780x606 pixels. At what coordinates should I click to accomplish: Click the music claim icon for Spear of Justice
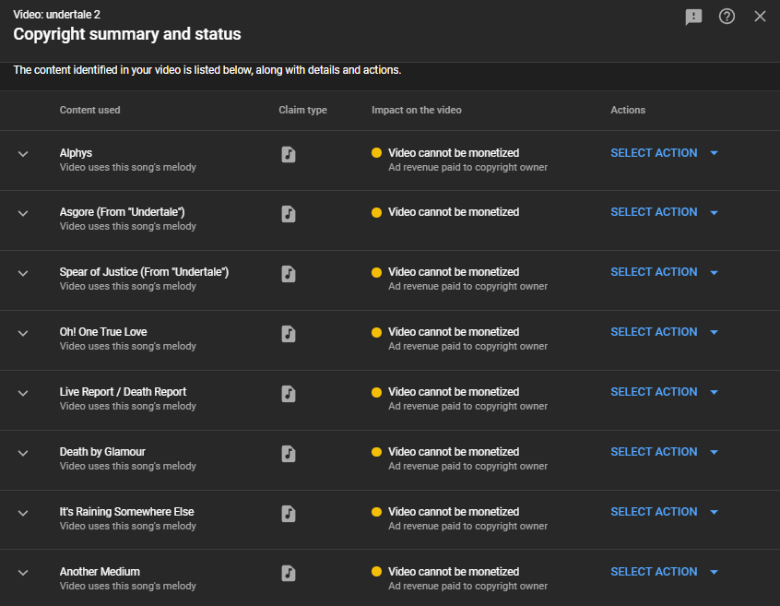pyautogui.click(x=289, y=274)
